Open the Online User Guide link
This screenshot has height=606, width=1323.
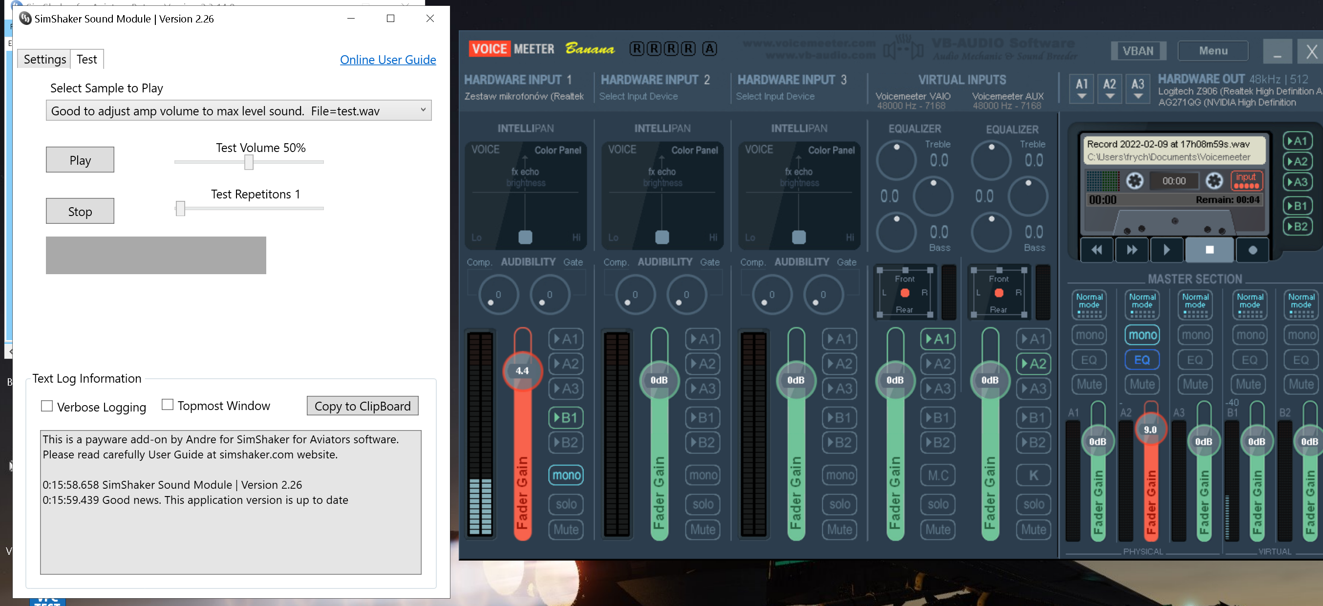pyautogui.click(x=388, y=60)
